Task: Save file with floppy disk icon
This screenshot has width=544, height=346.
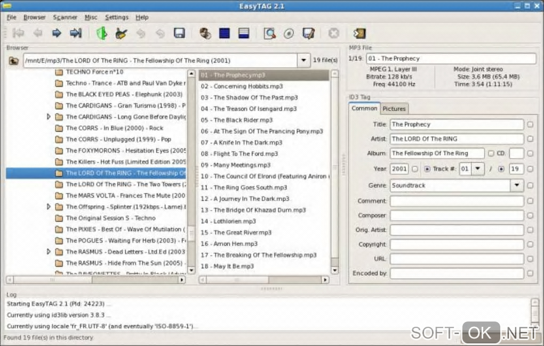Action: coord(179,33)
